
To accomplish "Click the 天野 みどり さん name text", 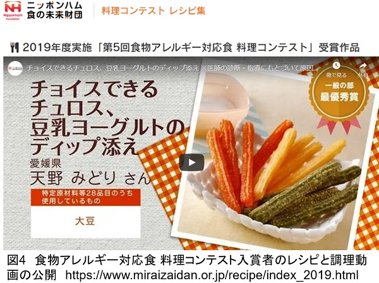I will tap(90, 178).
